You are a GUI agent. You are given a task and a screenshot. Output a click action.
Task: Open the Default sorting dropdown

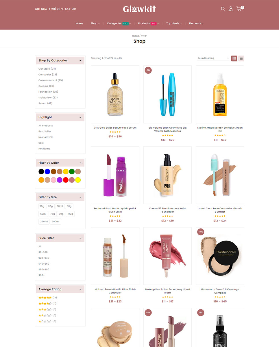[x=213, y=58]
